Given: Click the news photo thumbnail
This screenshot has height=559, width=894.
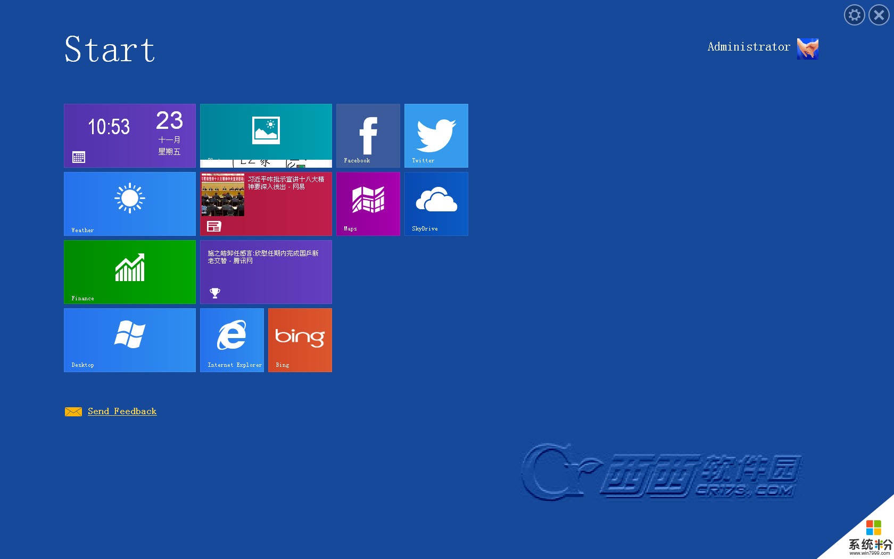Looking at the screenshot, I should (x=222, y=195).
